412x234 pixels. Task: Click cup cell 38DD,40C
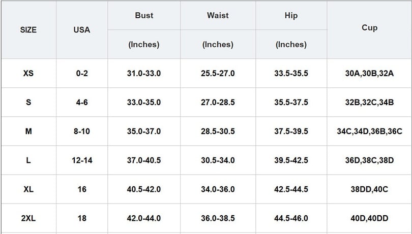[x=369, y=189]
